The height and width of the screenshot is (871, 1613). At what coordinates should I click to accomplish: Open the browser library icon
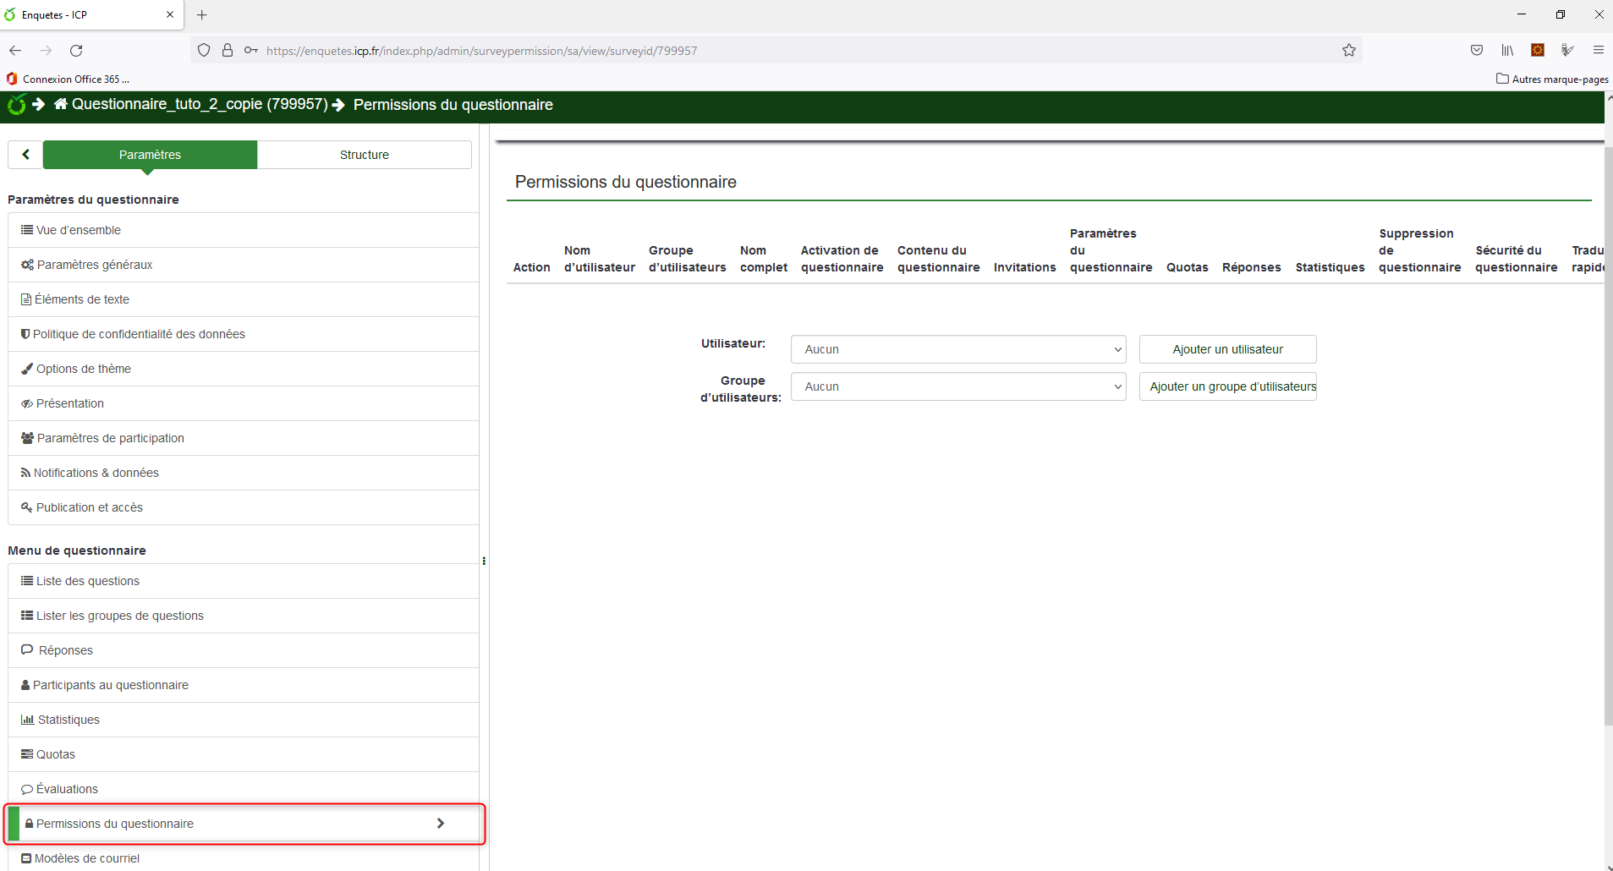(x=1507, y=51)
